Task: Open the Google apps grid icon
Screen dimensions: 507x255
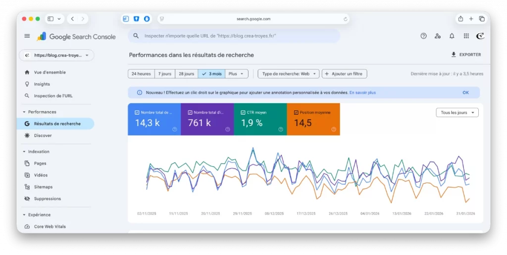Action: tap(466, 36)
